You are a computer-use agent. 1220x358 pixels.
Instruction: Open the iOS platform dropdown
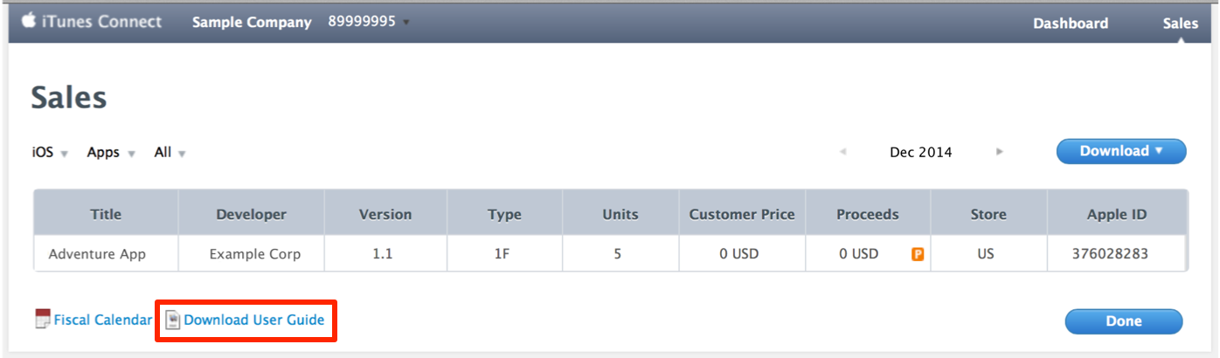click(x=50, y=153)
